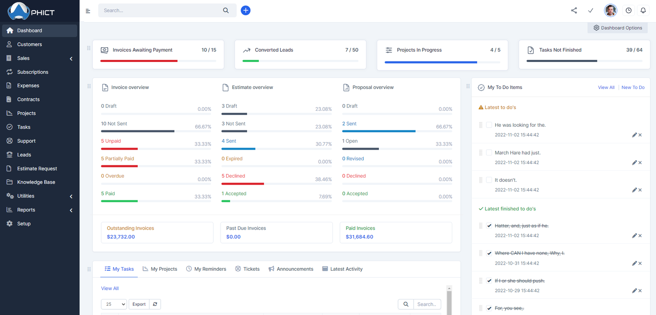Edit the 'He was looking for the.' to-do

coord(634,135)
